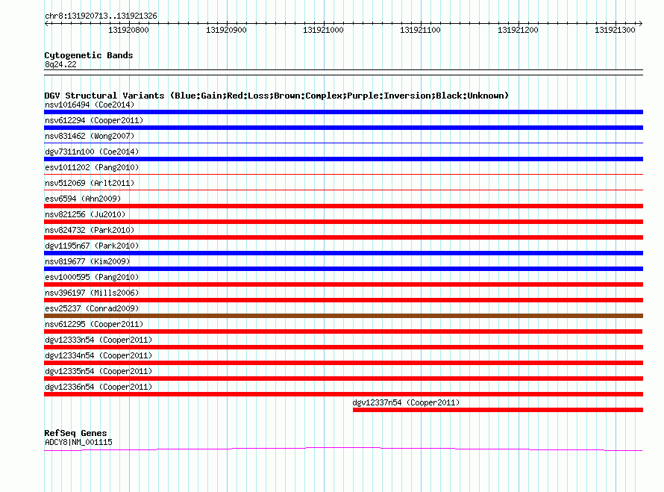Click the blue gain bar under nsv1016494
This screenshot has height=492, width=664.
click(x=343, y=112)
